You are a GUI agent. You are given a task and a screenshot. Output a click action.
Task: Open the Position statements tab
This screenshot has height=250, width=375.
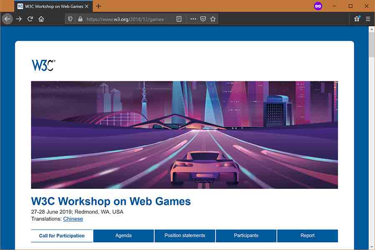185,236
